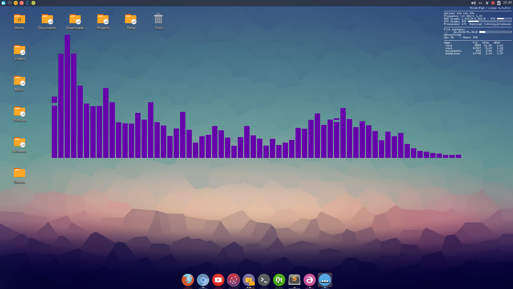The height and width of the screenshot is (289, 513).
Task: Click the RAM Usage bar in Conky
Action: click(x=504, y=19)
